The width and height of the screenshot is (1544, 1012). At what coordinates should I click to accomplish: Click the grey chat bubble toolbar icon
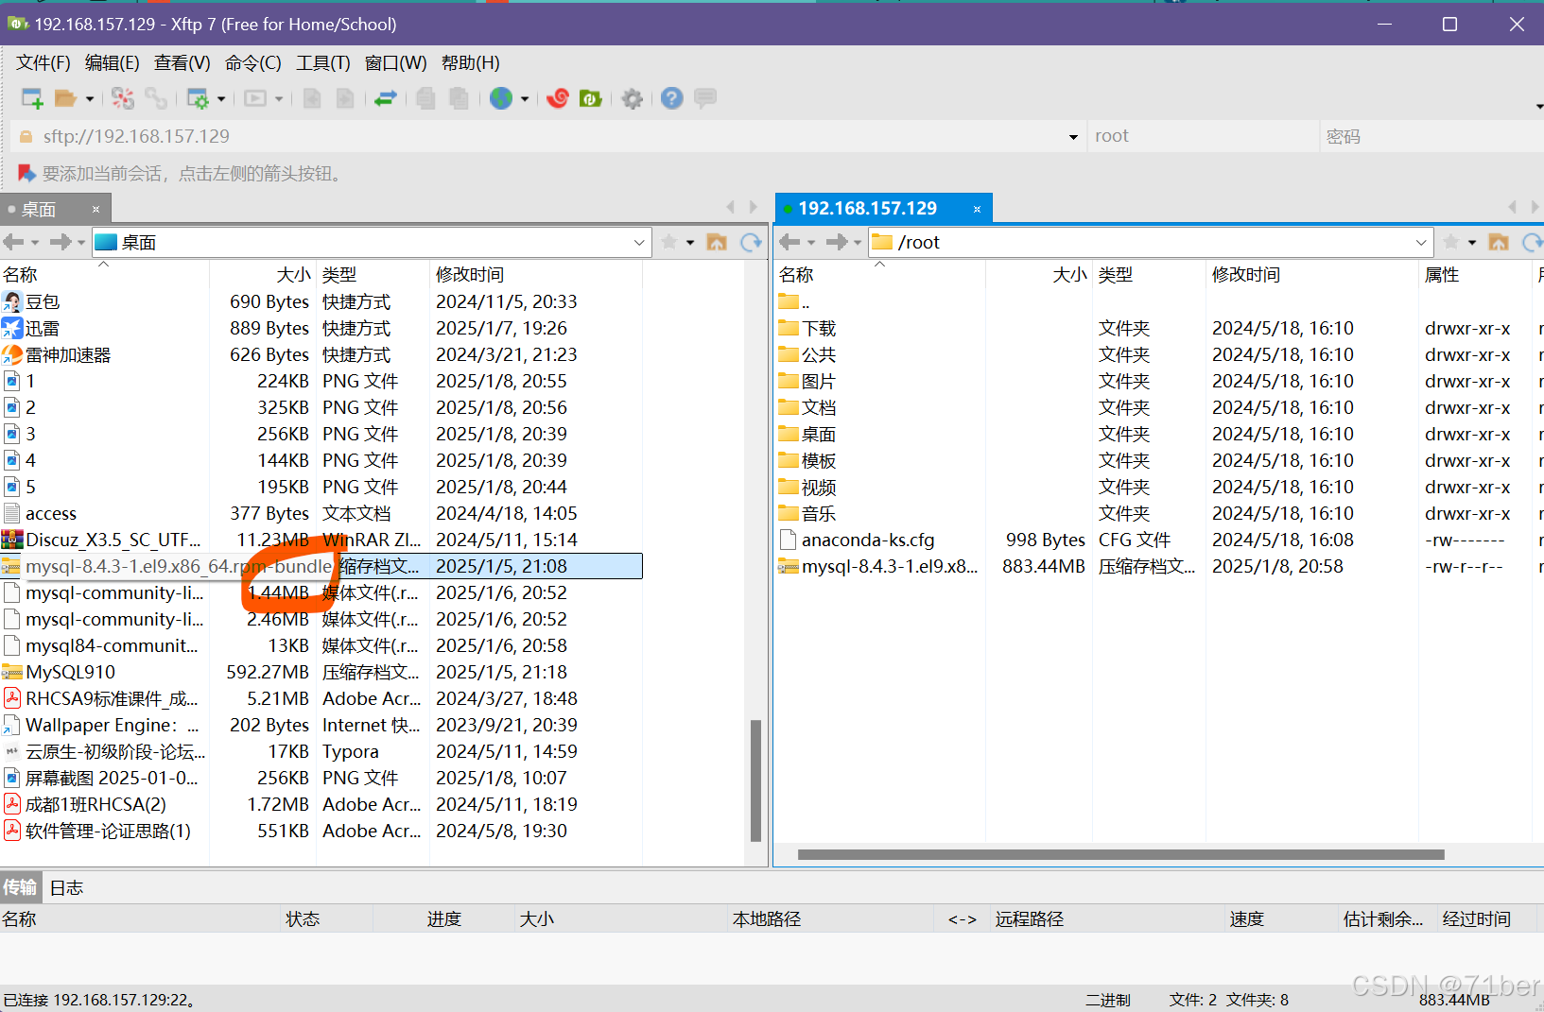(705, 98)
